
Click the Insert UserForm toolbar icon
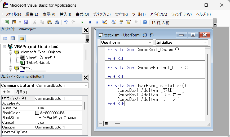pyautogui.click(x=14, y=22)
